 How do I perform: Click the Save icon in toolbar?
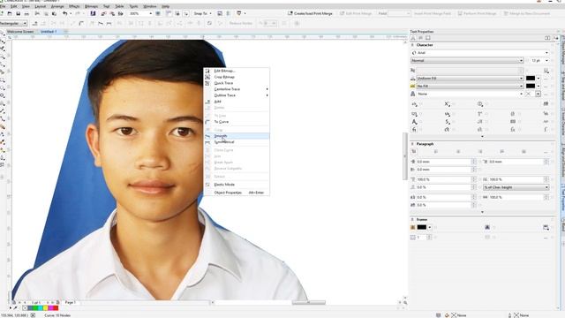[x=18, y=14]
